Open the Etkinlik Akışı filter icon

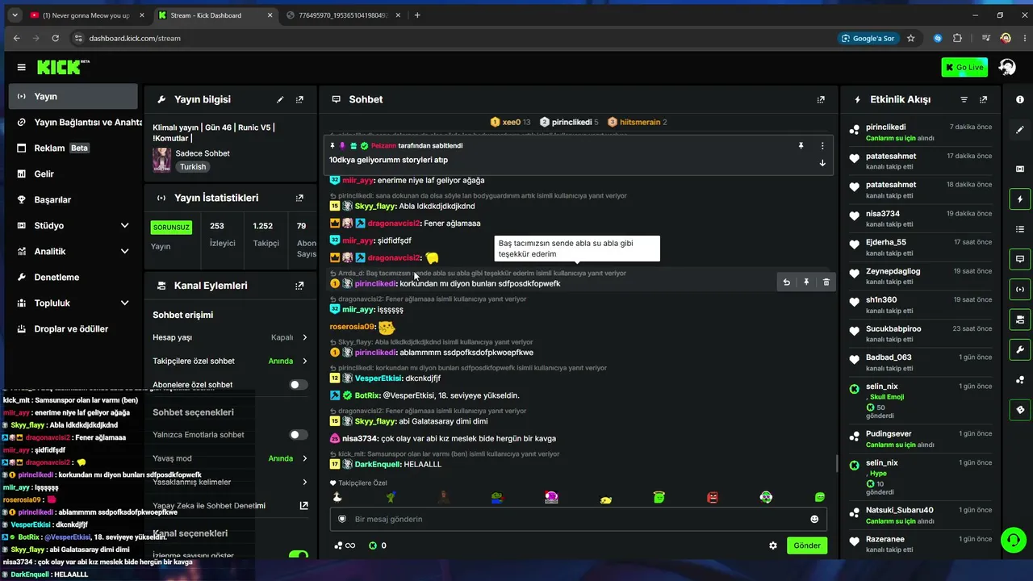point(964,99)
